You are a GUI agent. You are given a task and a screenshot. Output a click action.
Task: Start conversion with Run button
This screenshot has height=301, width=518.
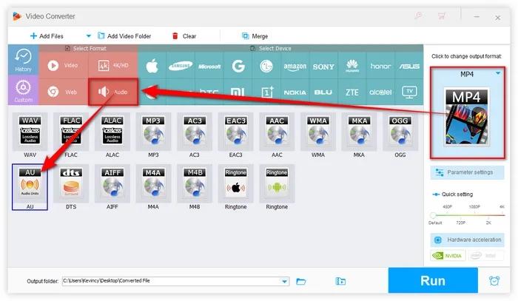coord(433,280)
